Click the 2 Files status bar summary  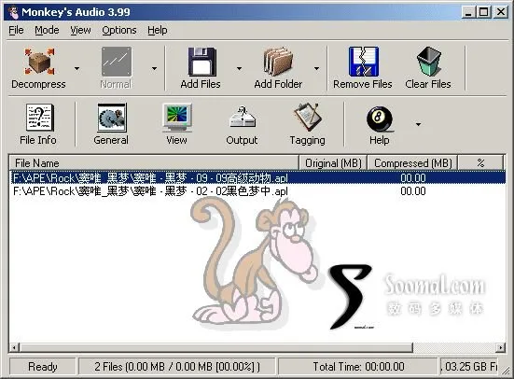177,367
